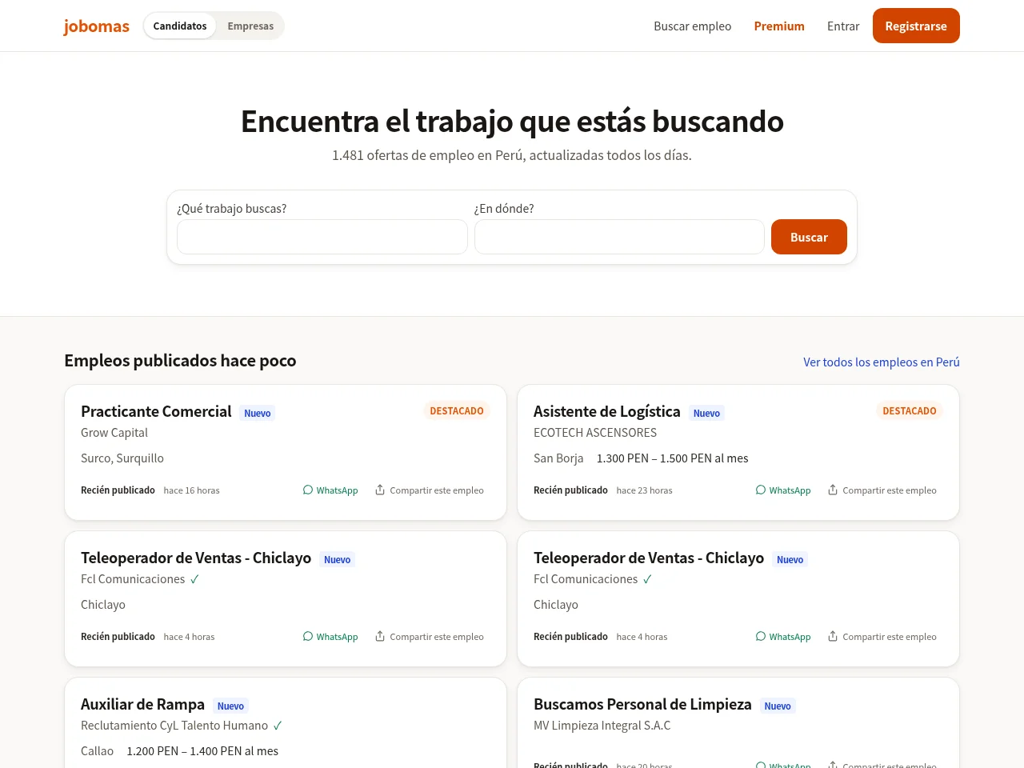This screenshot has height=768, width=1024.
Task: Click the Registrarse button
Action: 916,26
